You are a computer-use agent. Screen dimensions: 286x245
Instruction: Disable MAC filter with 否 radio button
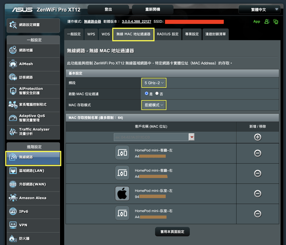pyautogui.click(x=157, y=93)
